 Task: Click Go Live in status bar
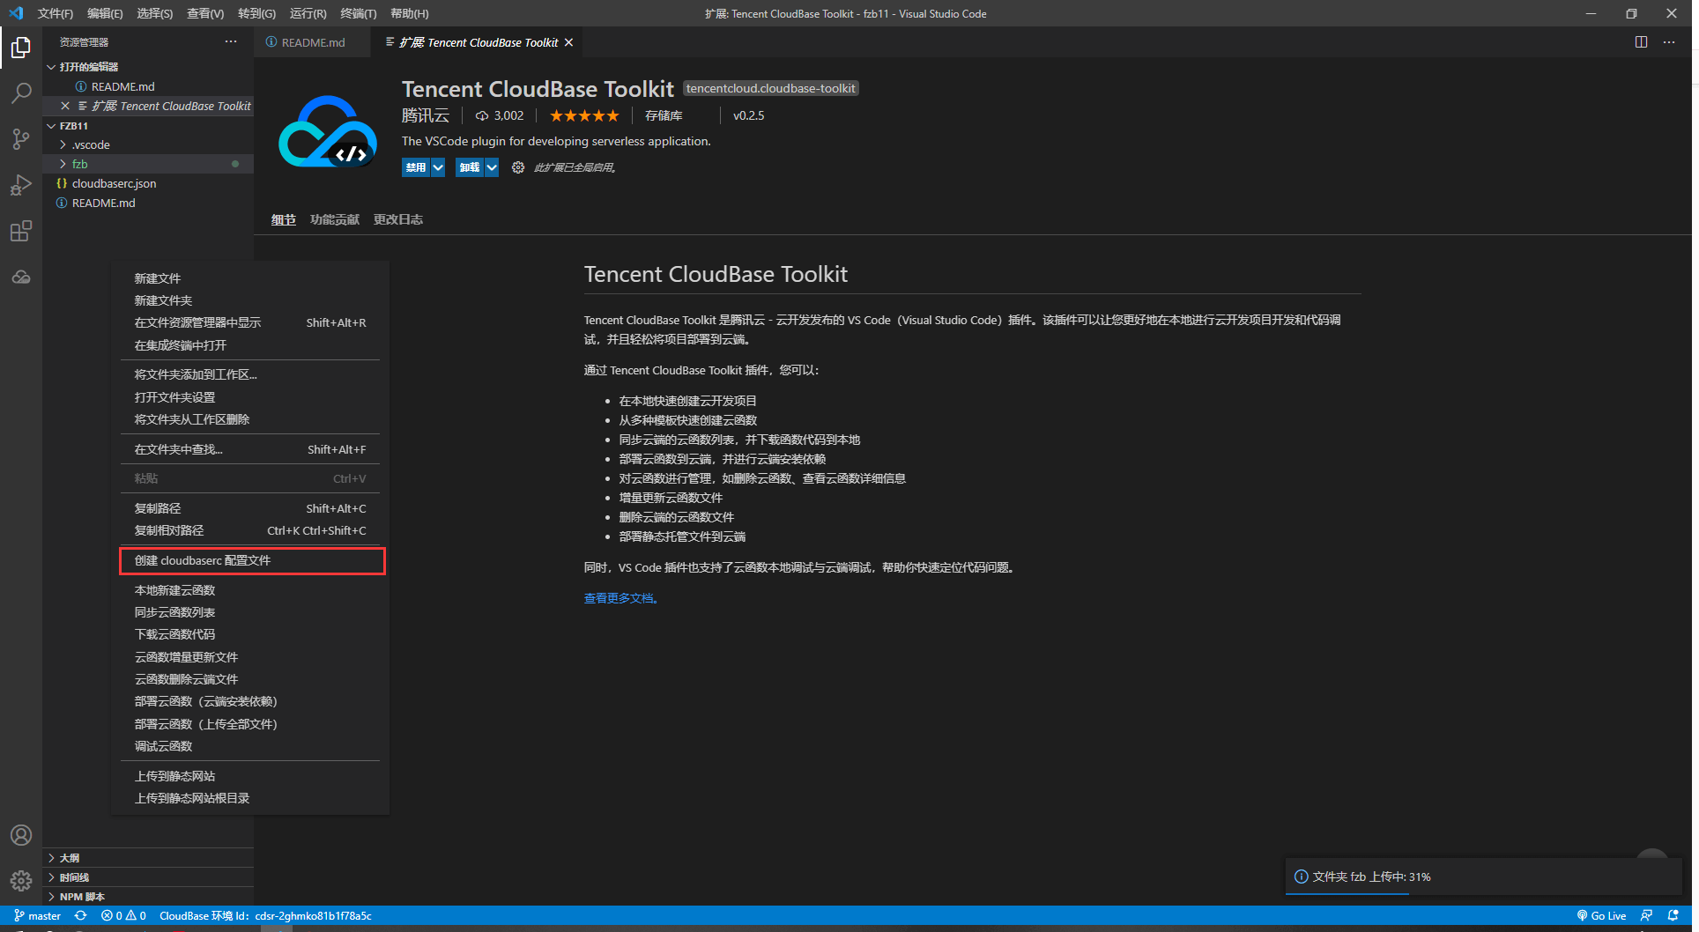click(x=1601, y=915)
